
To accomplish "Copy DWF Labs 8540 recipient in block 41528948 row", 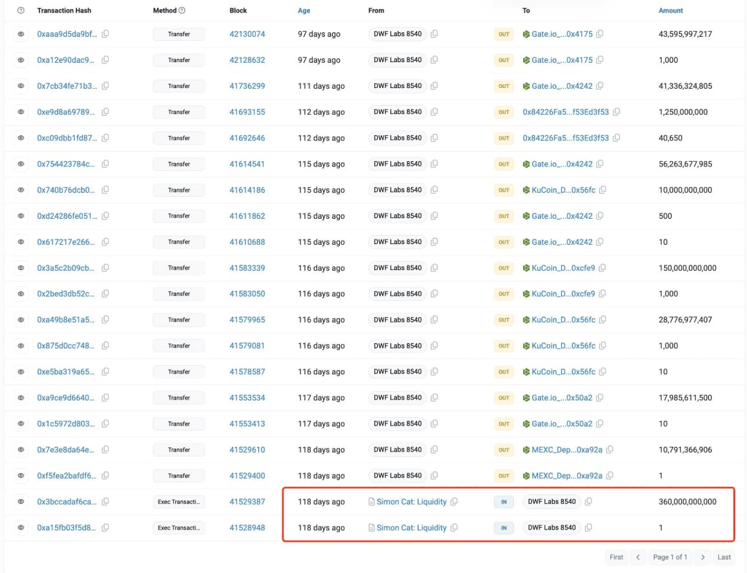I will coord(588,527).
